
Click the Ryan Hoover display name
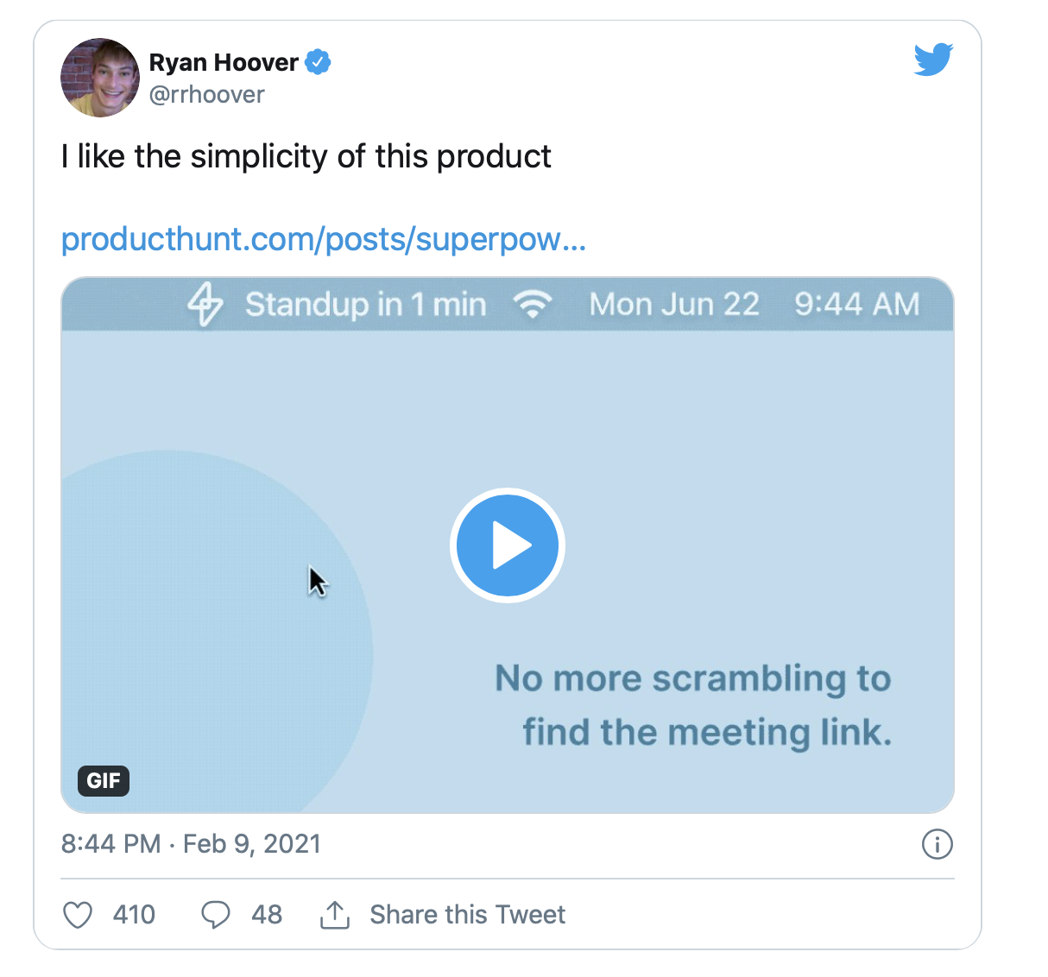click(x=224, y=62)
